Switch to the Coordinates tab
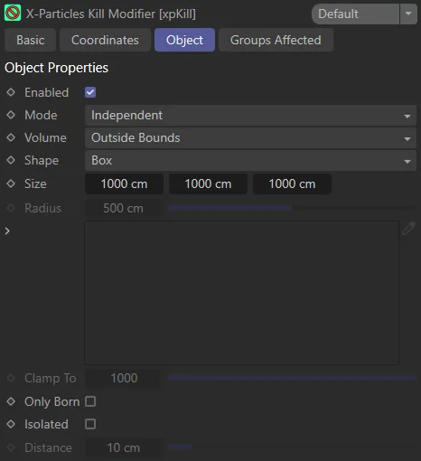The width and height of the screenshot is (421, 461). [105, 40]
